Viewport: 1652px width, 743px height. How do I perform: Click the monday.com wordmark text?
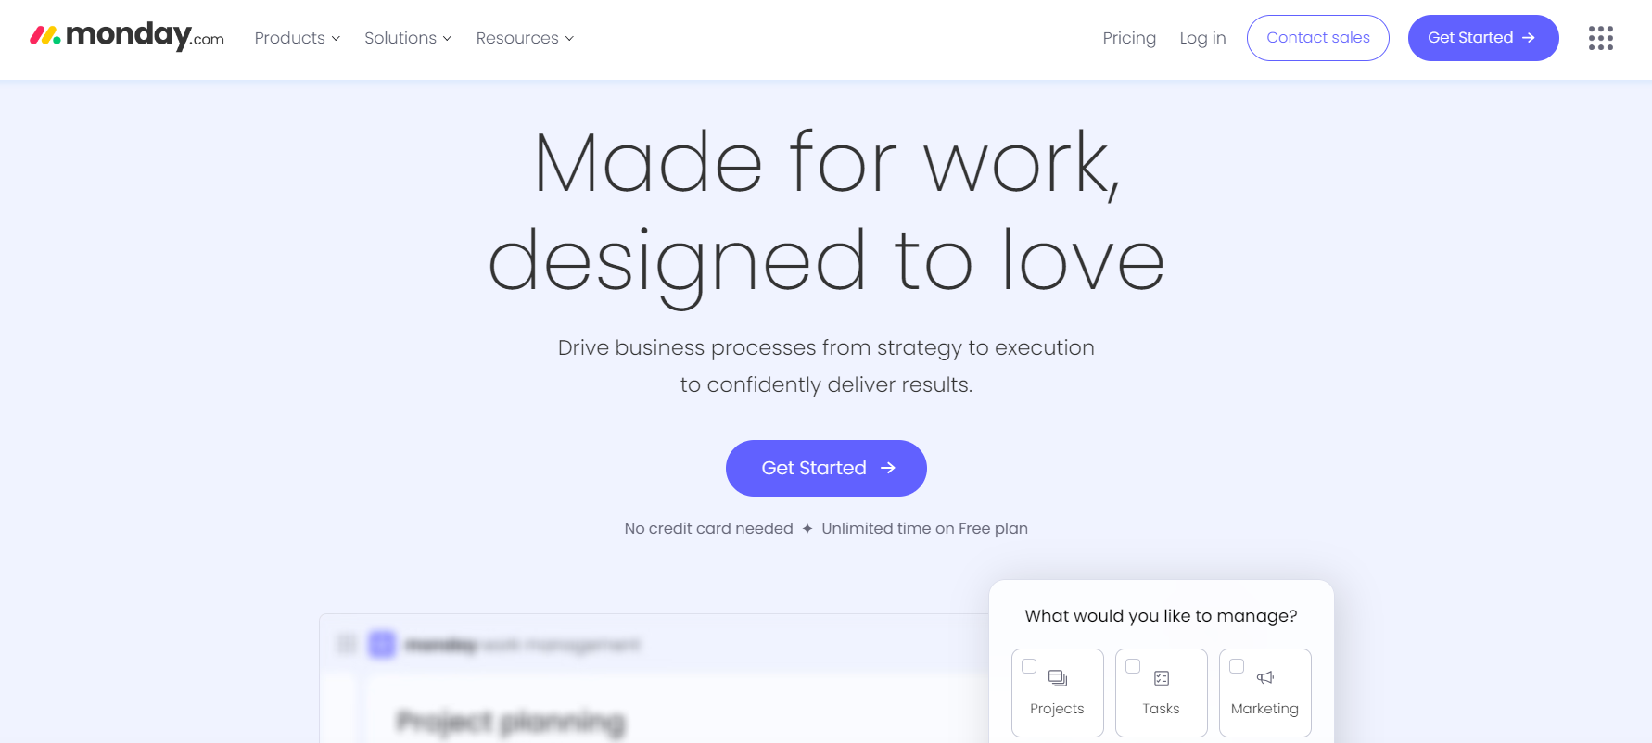coord(145,36)
